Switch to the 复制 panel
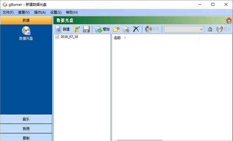The image size is (233, 141). click(x=26, y=138)
